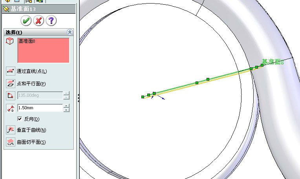
Task: Confirm plane with green checkmark OK button
Action: point(26,20)
